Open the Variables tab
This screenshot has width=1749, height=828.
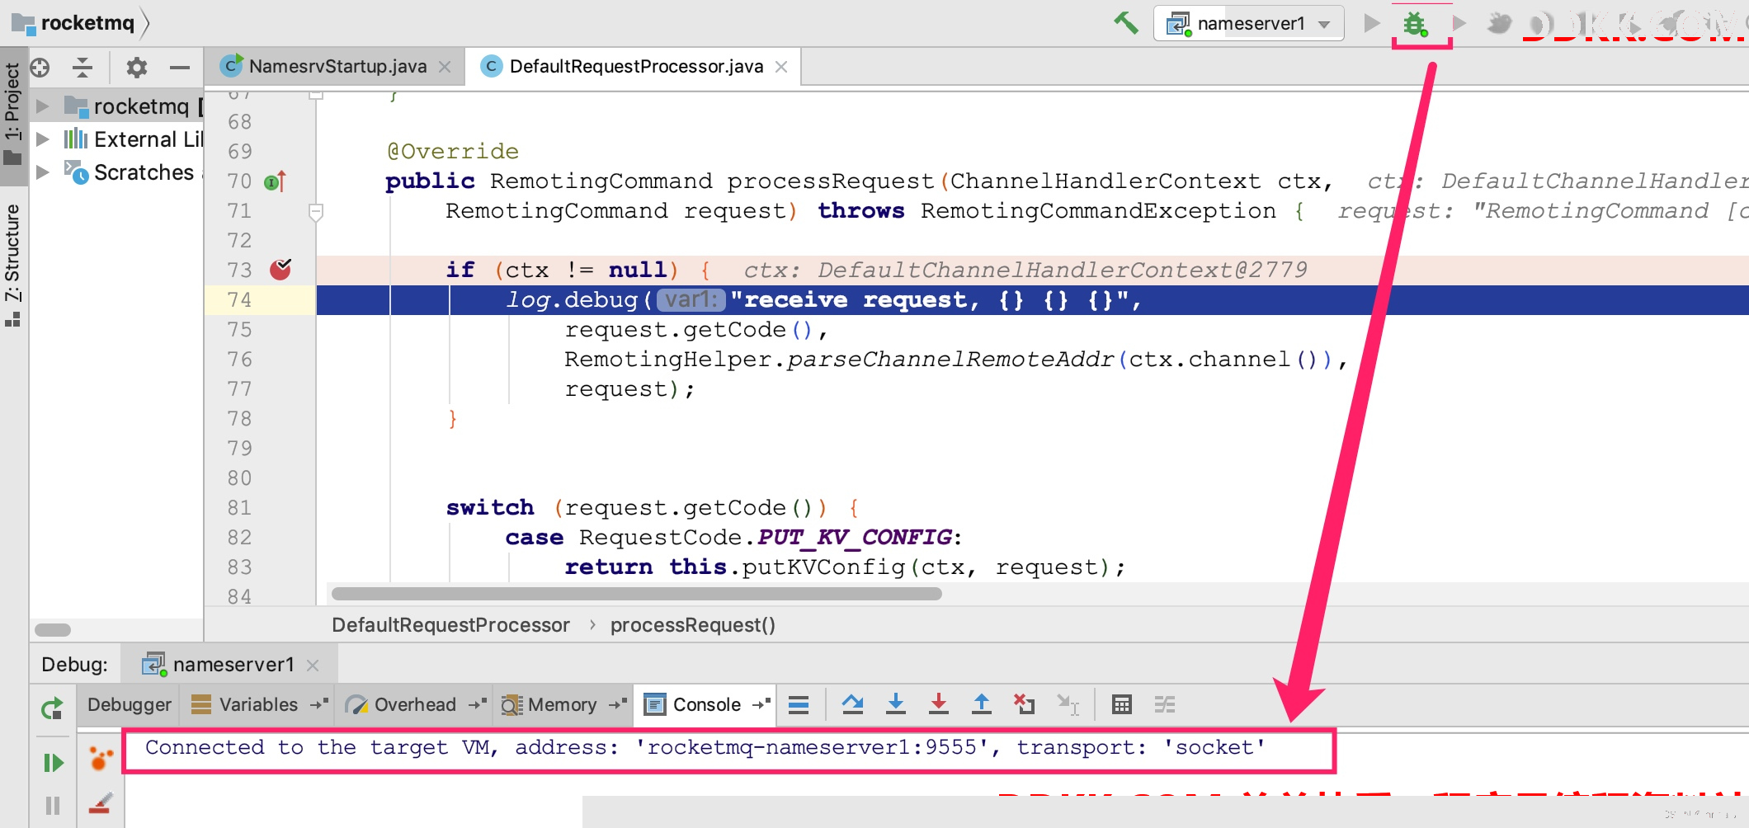click(x=258, y=704)
